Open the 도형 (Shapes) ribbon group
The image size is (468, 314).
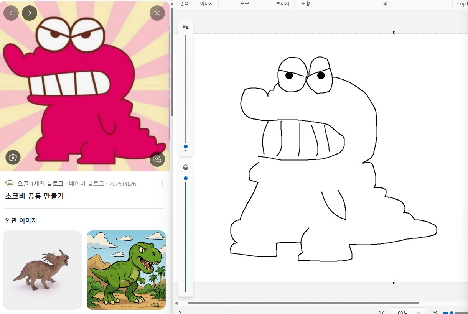click(x=306, y=3)
